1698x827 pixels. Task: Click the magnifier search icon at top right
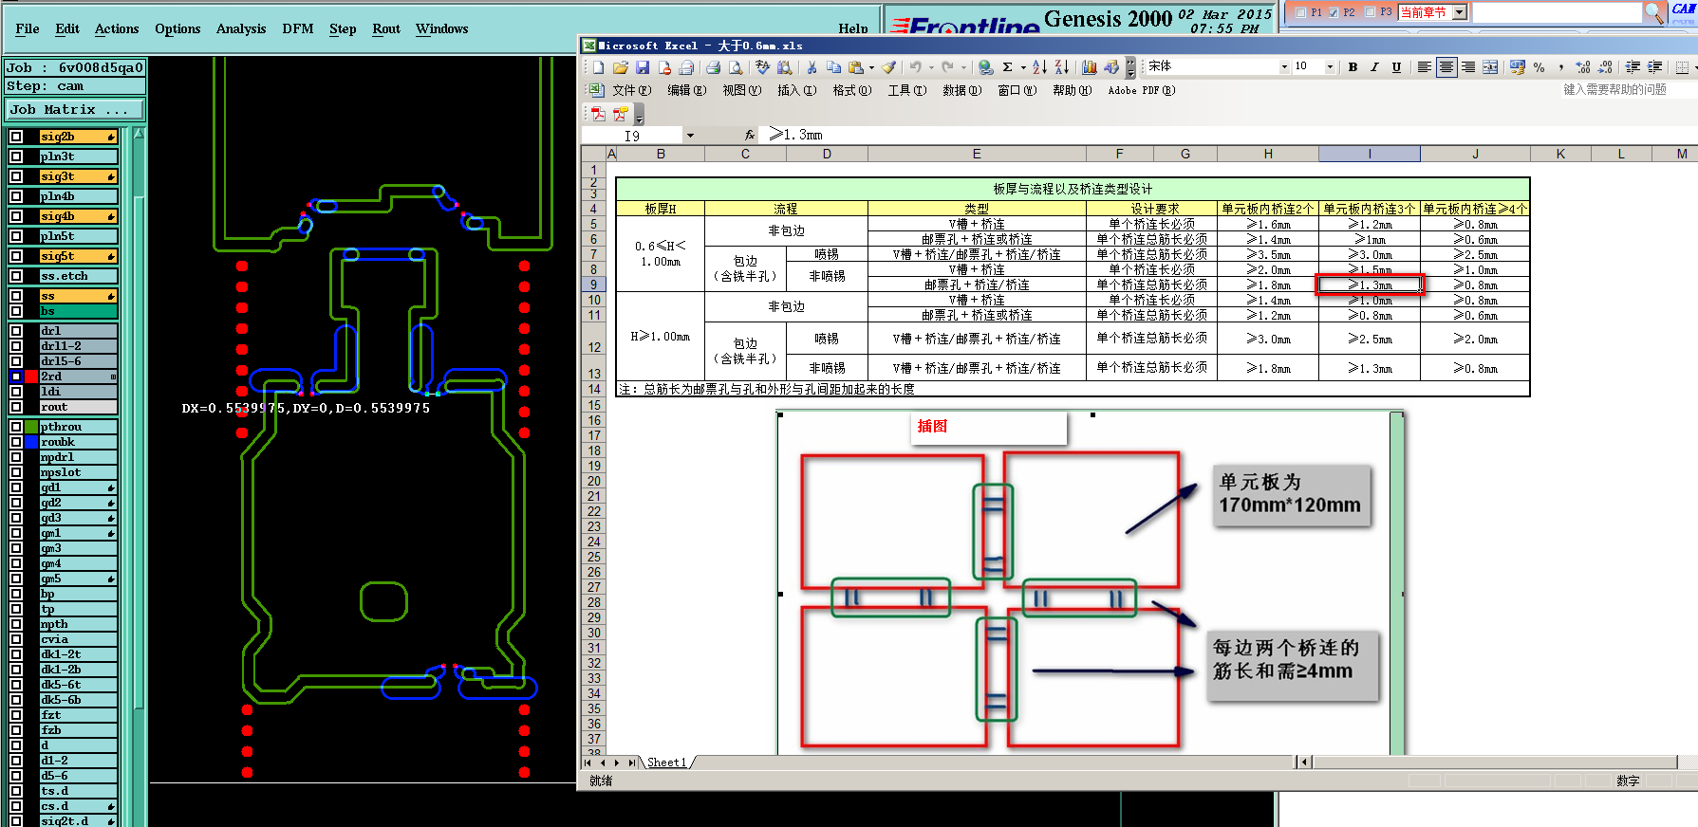(x=1654, y=12)
